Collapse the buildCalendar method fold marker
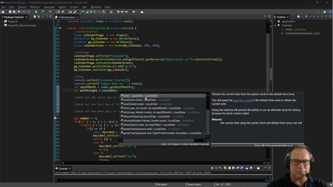The height and width of the screenshot is (187, 333). pyautogui.click(x=60, y=28)
